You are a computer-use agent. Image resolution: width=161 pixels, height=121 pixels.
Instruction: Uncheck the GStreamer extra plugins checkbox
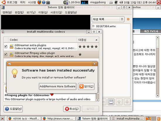coord(6,47)
